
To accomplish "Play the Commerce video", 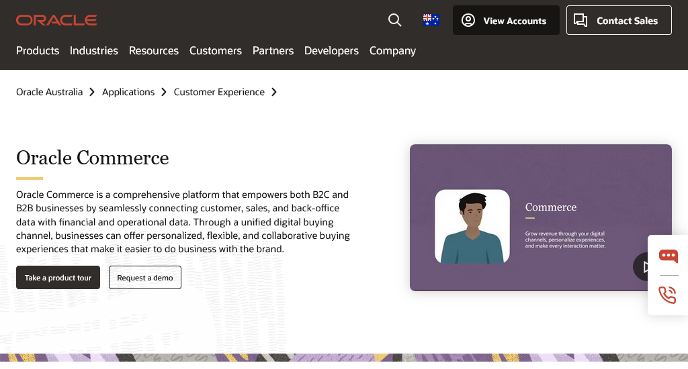I will click(645, 266).
